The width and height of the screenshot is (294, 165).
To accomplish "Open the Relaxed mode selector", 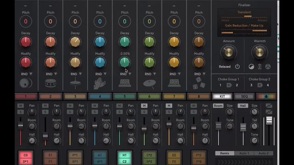I will (x=225, y=66).
